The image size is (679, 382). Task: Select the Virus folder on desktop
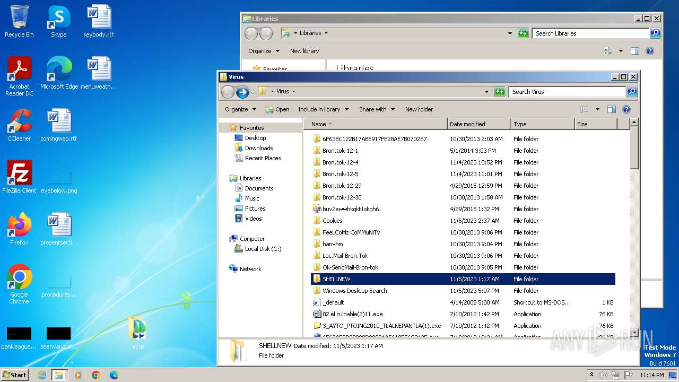pyautogui.click(x=138, y=333)
